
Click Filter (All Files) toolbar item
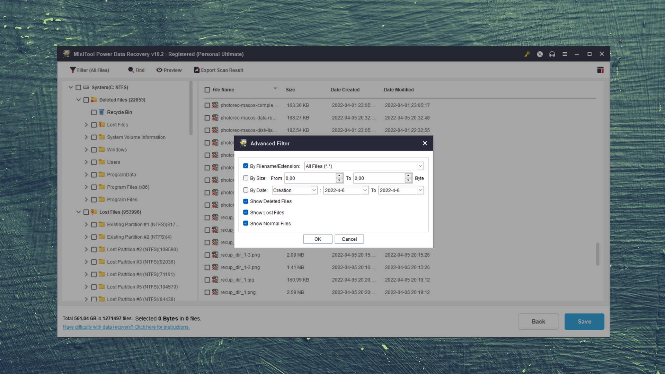89,70
